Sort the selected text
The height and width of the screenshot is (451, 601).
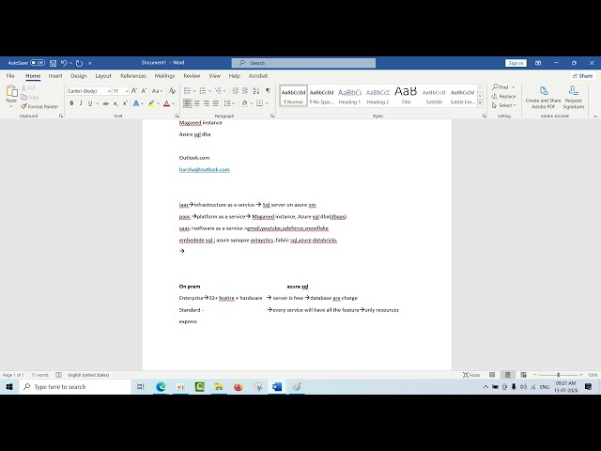pyautogui.click(x=256, y=91)
